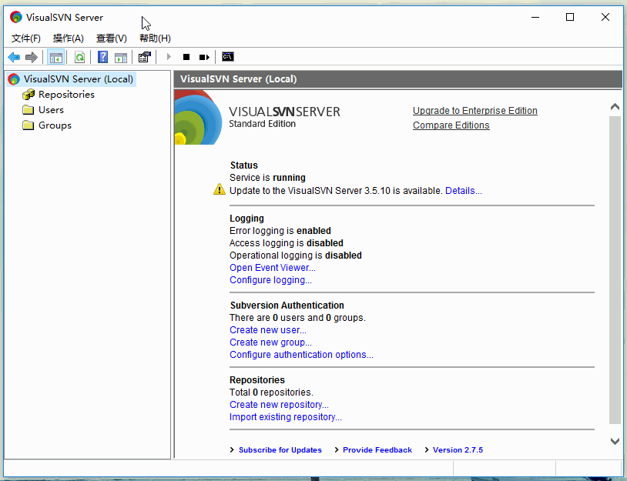Click Compare Editions link

click(451, 125)
